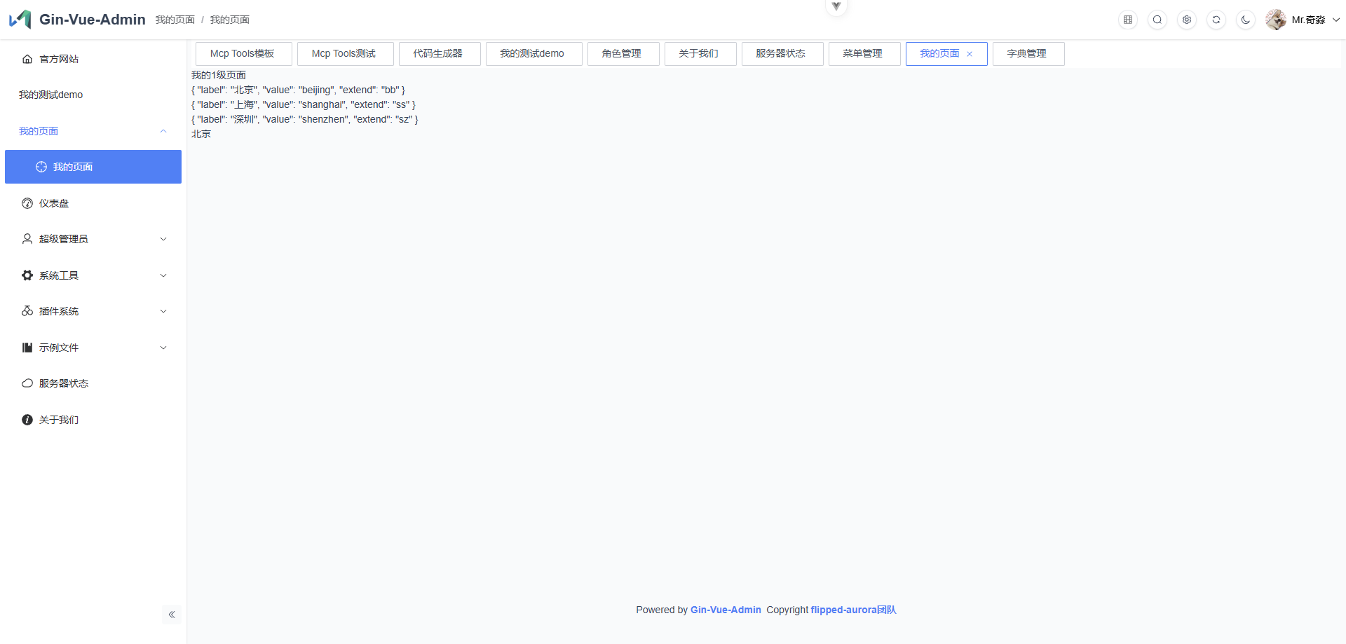This screenshot has width=1346, height=644.
Task: Open the search icon in the header
Action: 1157,20
